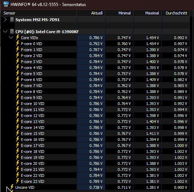194x192 pixels.
Task: Click the lightning icon next to Uncore VID
Action: [12, 187]
